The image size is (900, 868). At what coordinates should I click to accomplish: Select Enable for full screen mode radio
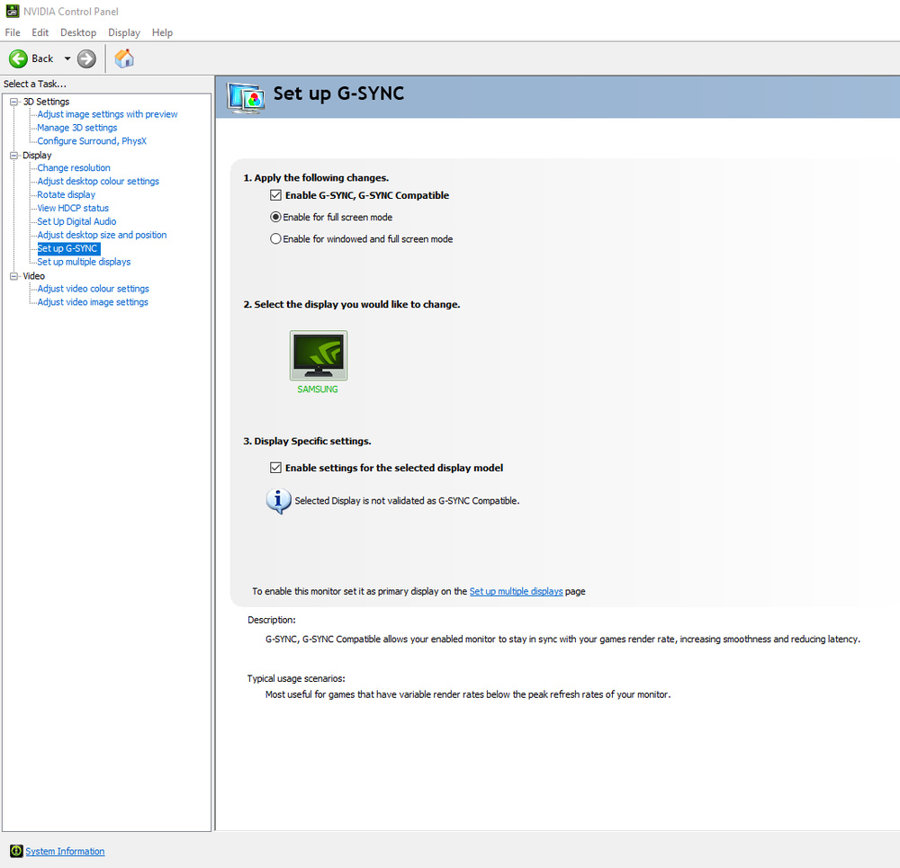click(276, 217)
